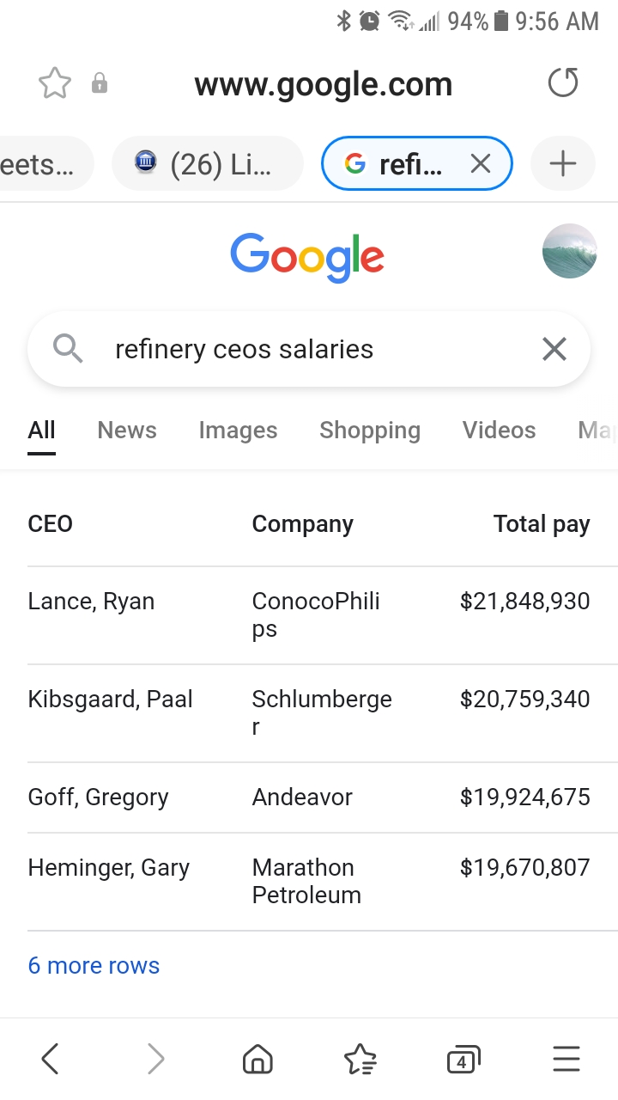The width and height of the screenshot is (618, 1100).
Task: Show the open tabs switcher
Action: (463, 1060)
